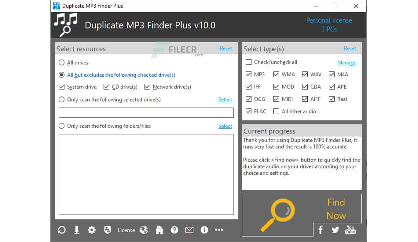418x242 pixels.
Task: Minimize the Duplicate MP3 Finder Plus window
Action: pos(316,6)
